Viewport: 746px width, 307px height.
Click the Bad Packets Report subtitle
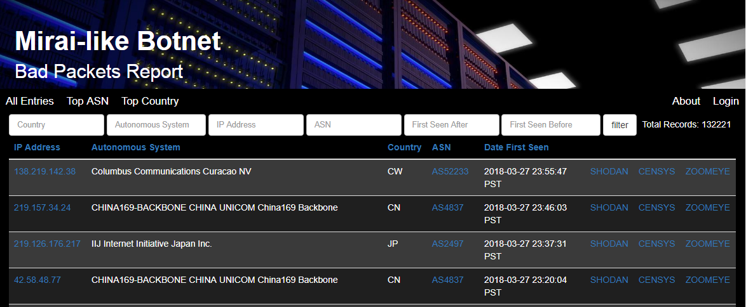pyautogui.click(x=99, y=72)
